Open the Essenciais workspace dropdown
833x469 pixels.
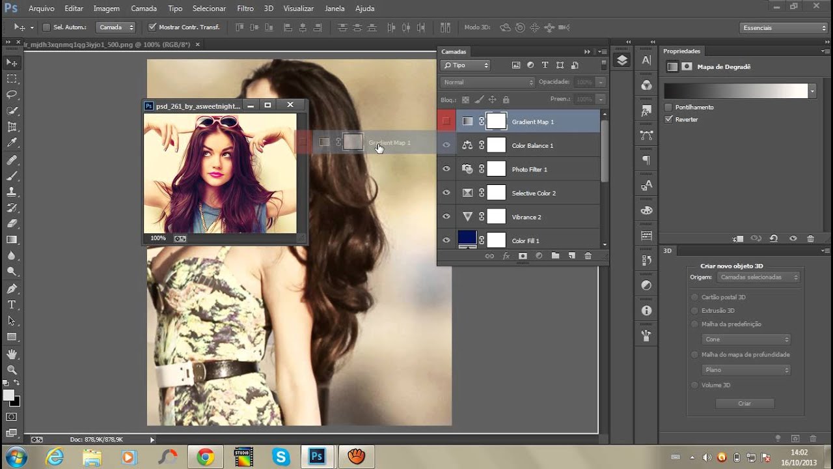click(784, 27)
